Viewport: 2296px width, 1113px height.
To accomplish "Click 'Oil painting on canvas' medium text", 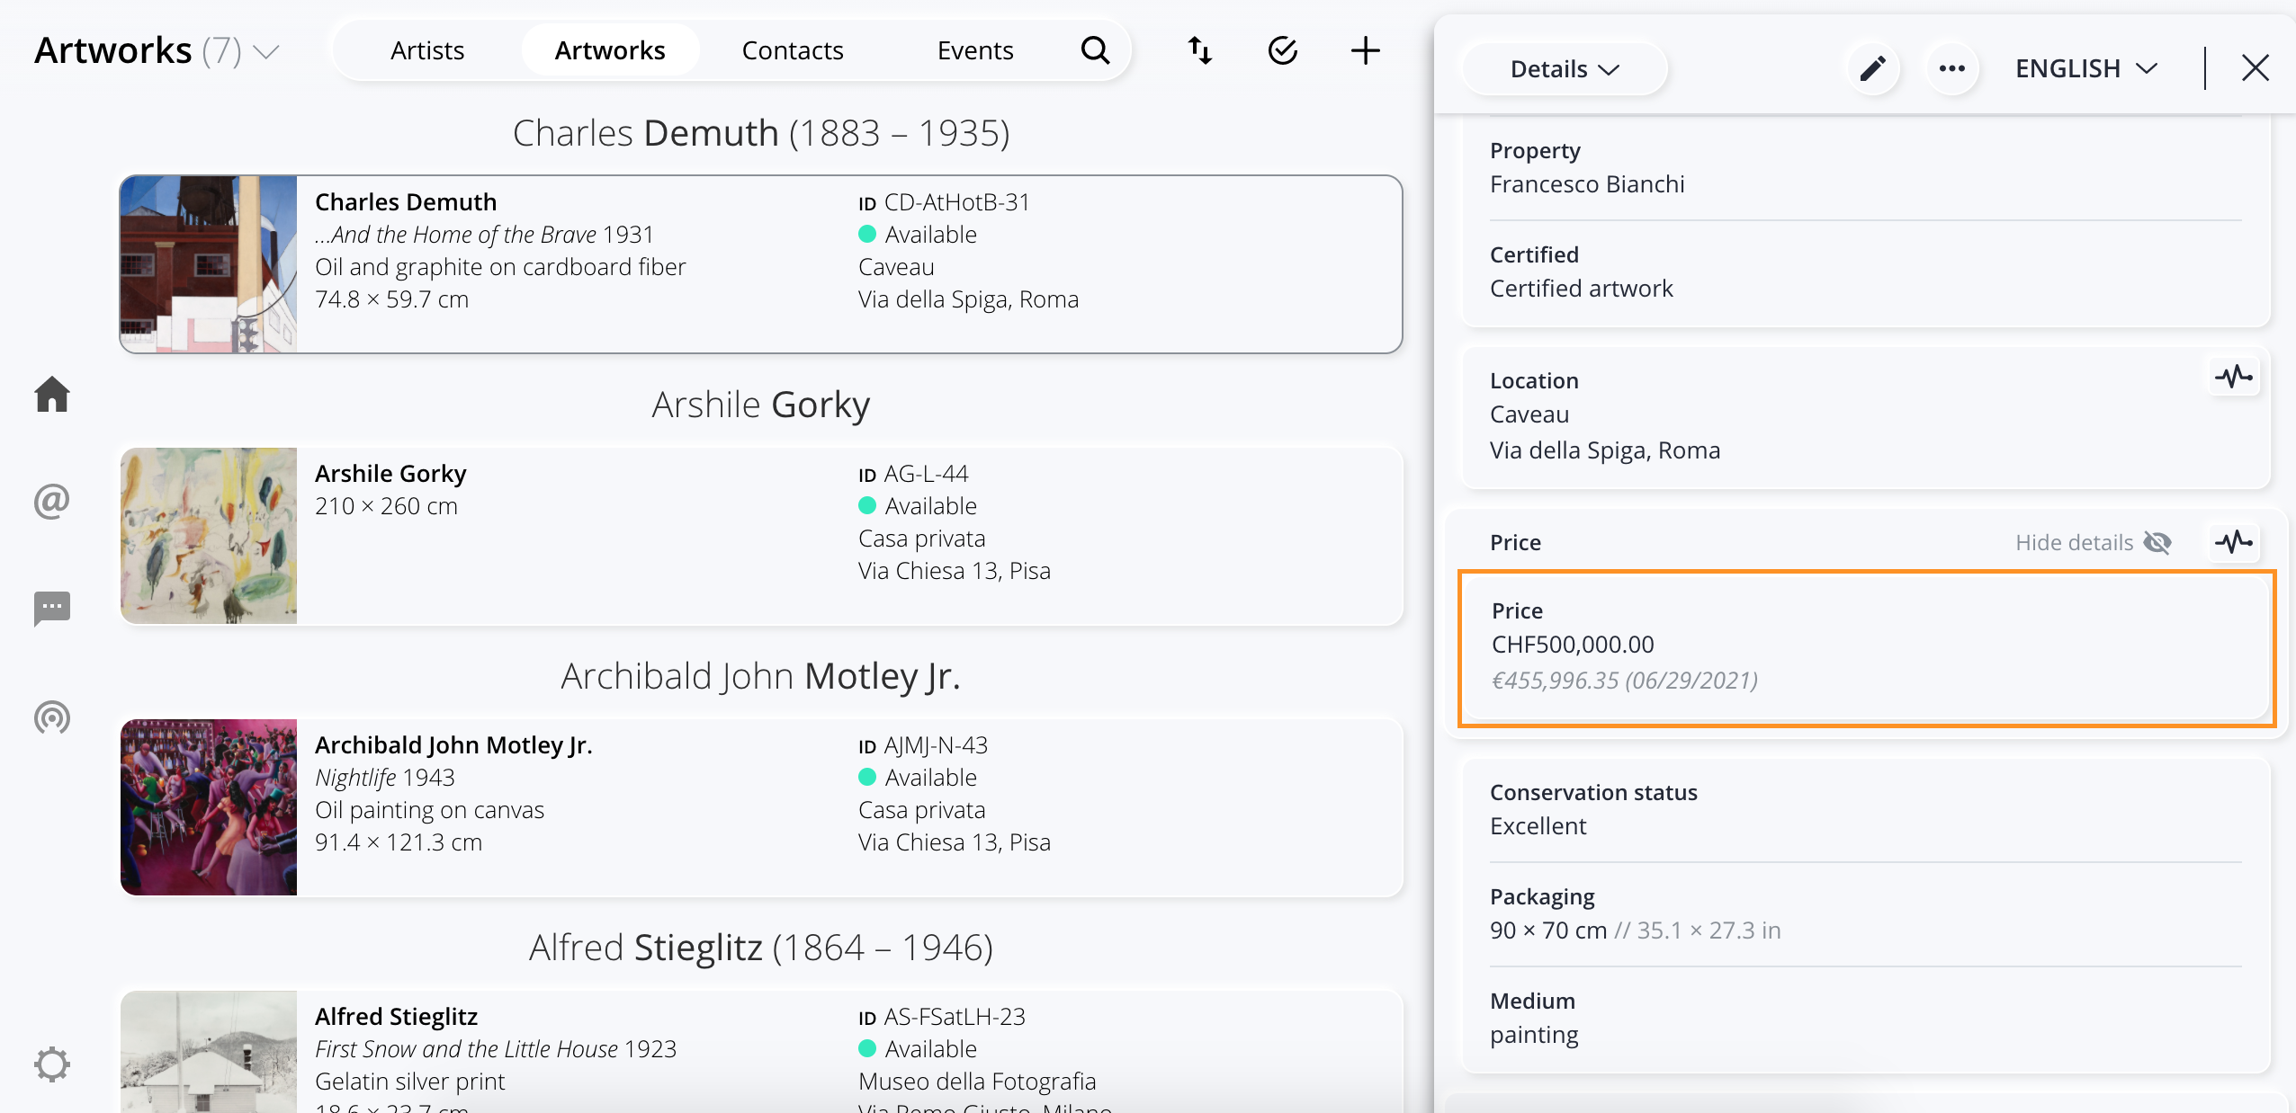I will point(430,810).
